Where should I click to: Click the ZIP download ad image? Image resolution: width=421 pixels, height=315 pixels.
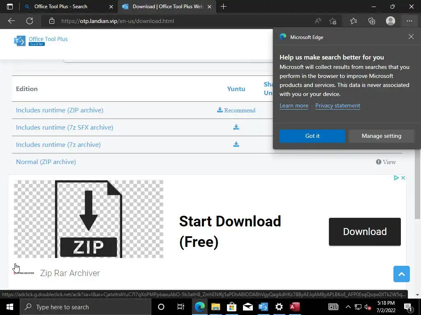(89, 219)
